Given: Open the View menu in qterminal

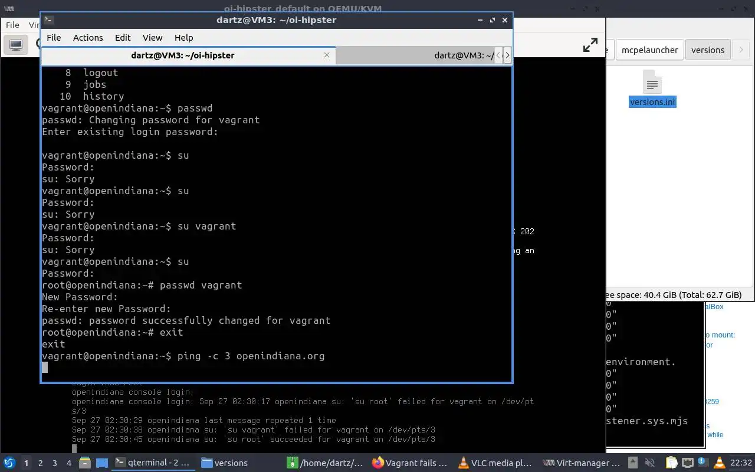Looking at the screenshot, I should pyautogui.click(x=152, y=37).
